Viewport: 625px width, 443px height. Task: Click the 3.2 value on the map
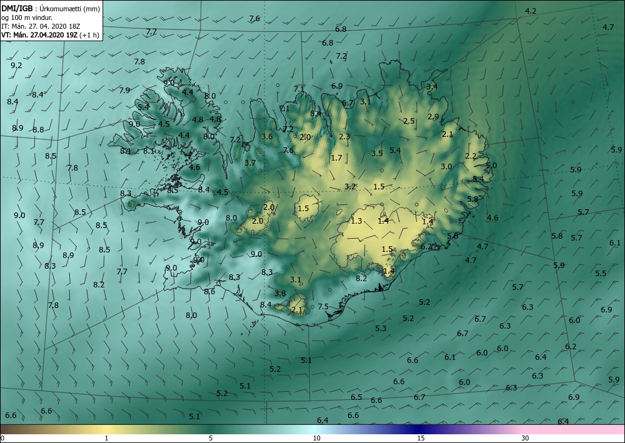click(350, 186)
